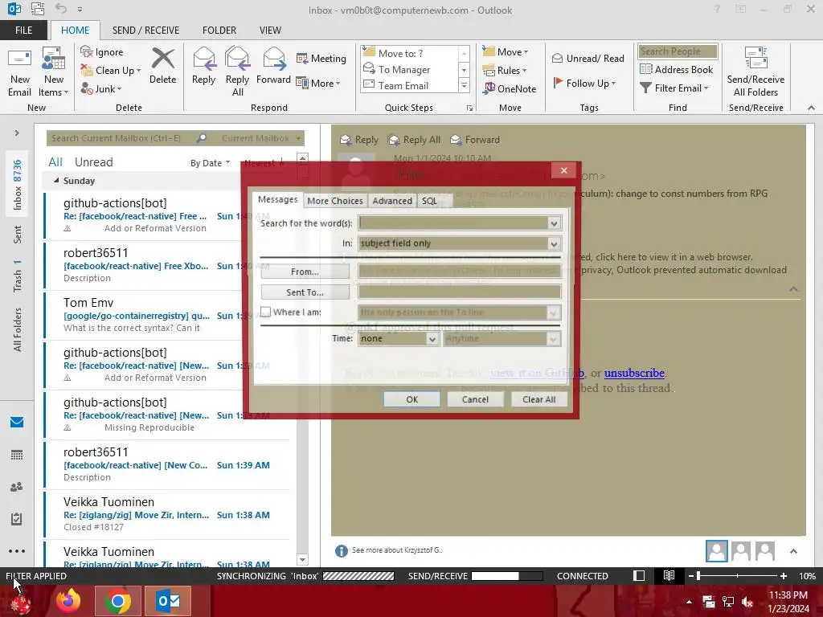
Task: Open the Filter Email menu
Action: pyautogui.click(x=674, y=88)
